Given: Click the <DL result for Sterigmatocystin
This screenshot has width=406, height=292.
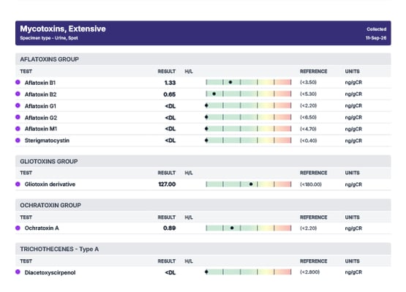Looking at the screenshot, I should [170, 141].
